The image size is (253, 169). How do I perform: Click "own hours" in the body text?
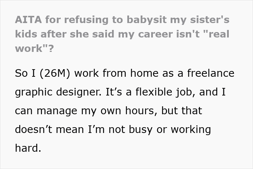click(x=129, y=111)
